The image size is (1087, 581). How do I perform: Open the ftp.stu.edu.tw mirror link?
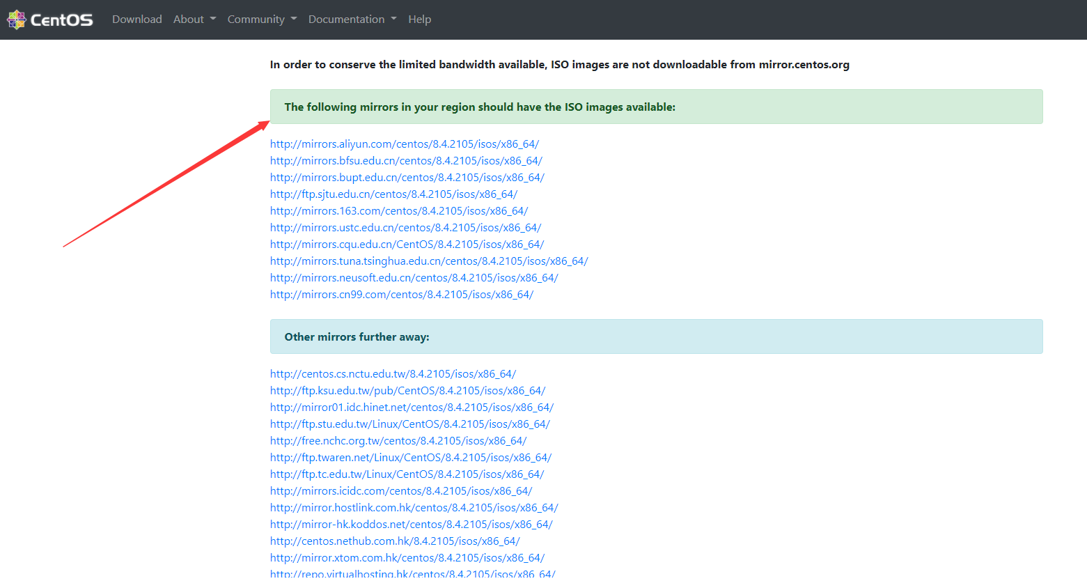[410, 424]
